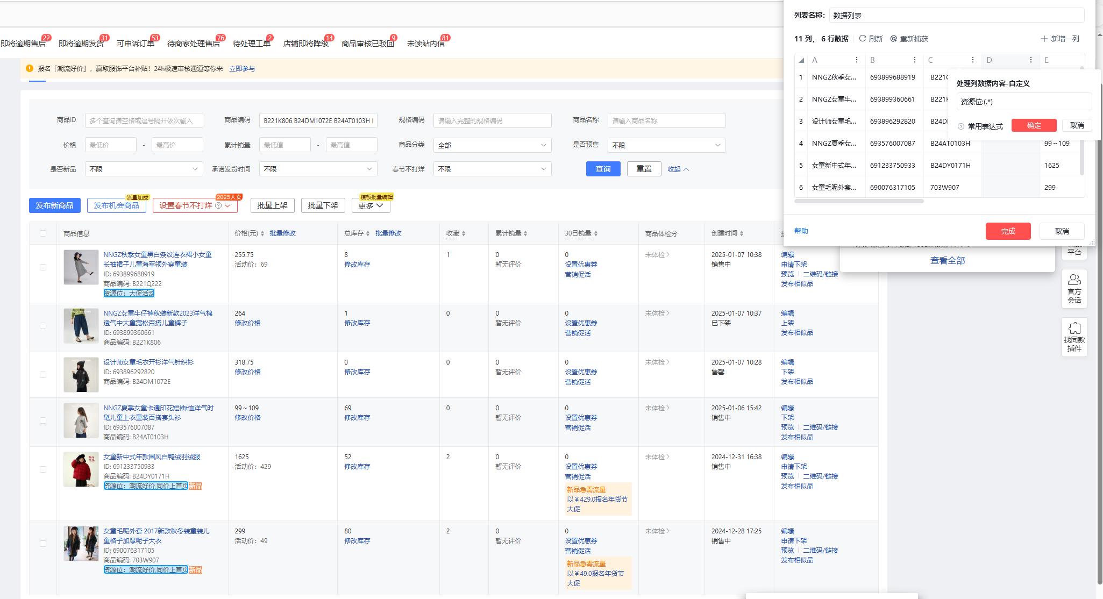Switch to the 商品审核已驳回 tab
Image resolution: width=1103 pixels, height=599 pixels.
[x=367, y=44]
